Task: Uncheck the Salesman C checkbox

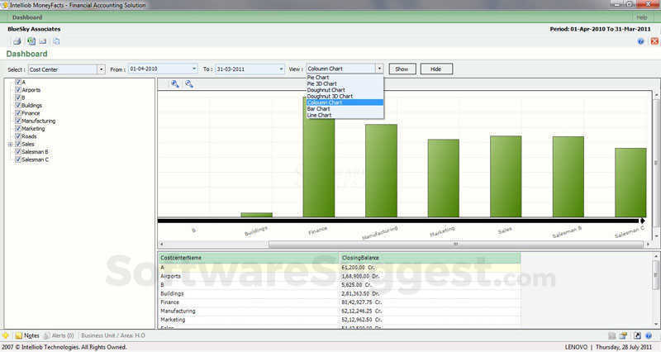Action: click(18, 159)
